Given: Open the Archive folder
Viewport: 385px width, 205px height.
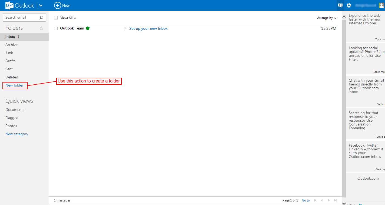Looking at the screenshot, I should click(x=11, y=45).
